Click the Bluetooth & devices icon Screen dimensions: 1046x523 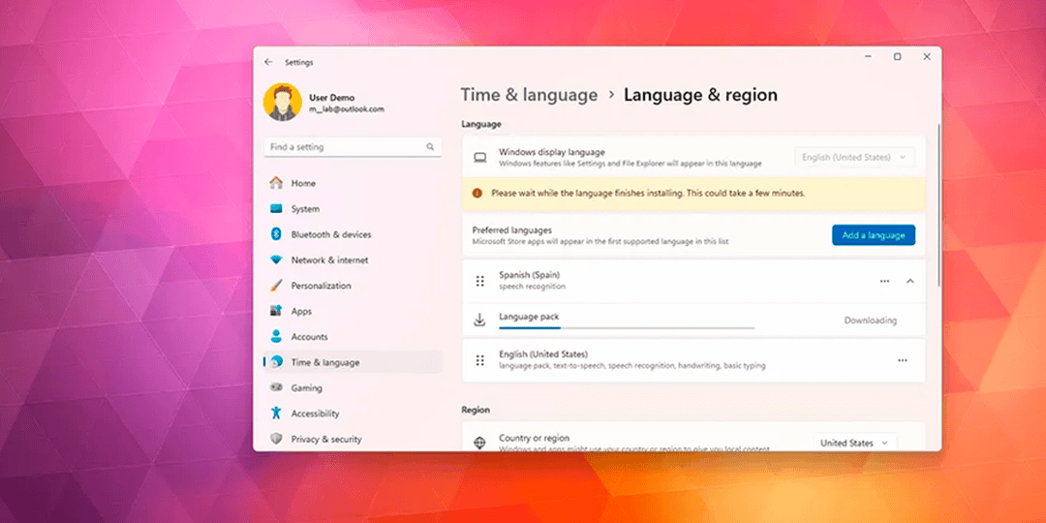(x=276, y=234)
